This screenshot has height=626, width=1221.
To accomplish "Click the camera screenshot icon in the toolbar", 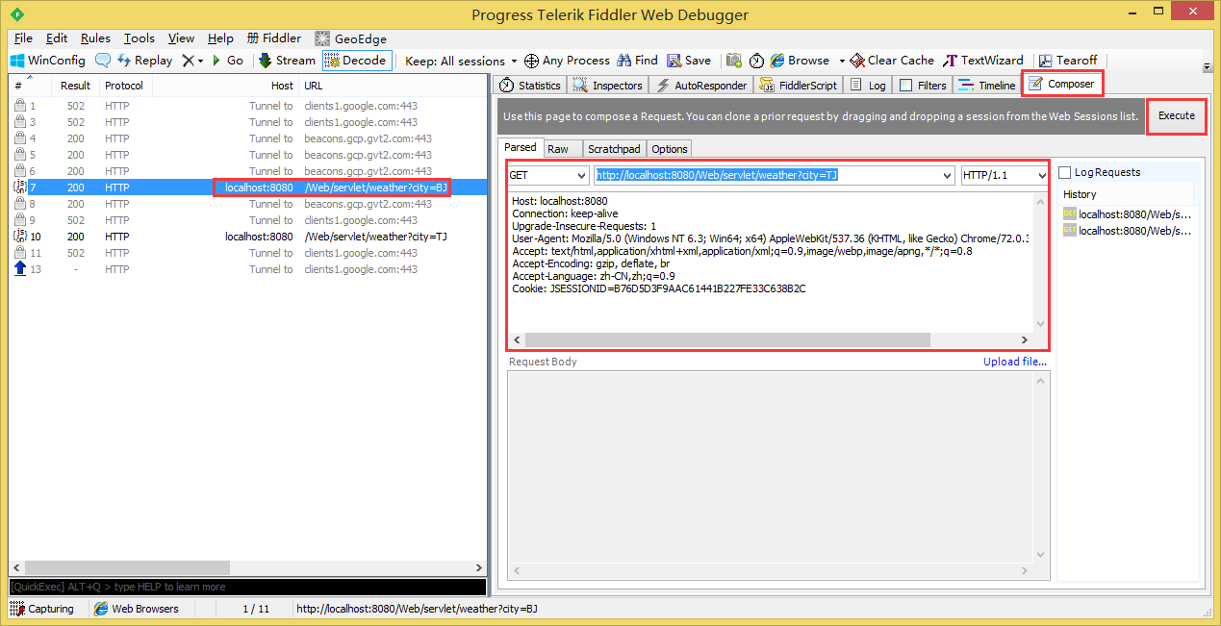I will [x=734, y=61].
